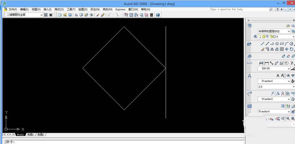This screenshot has width=295, height=144.
Task: Click the My Workspace icon
Action: pos(51,15)
